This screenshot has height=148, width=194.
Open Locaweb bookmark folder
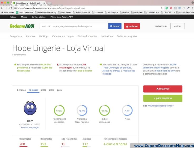click(x=97, y=12)
